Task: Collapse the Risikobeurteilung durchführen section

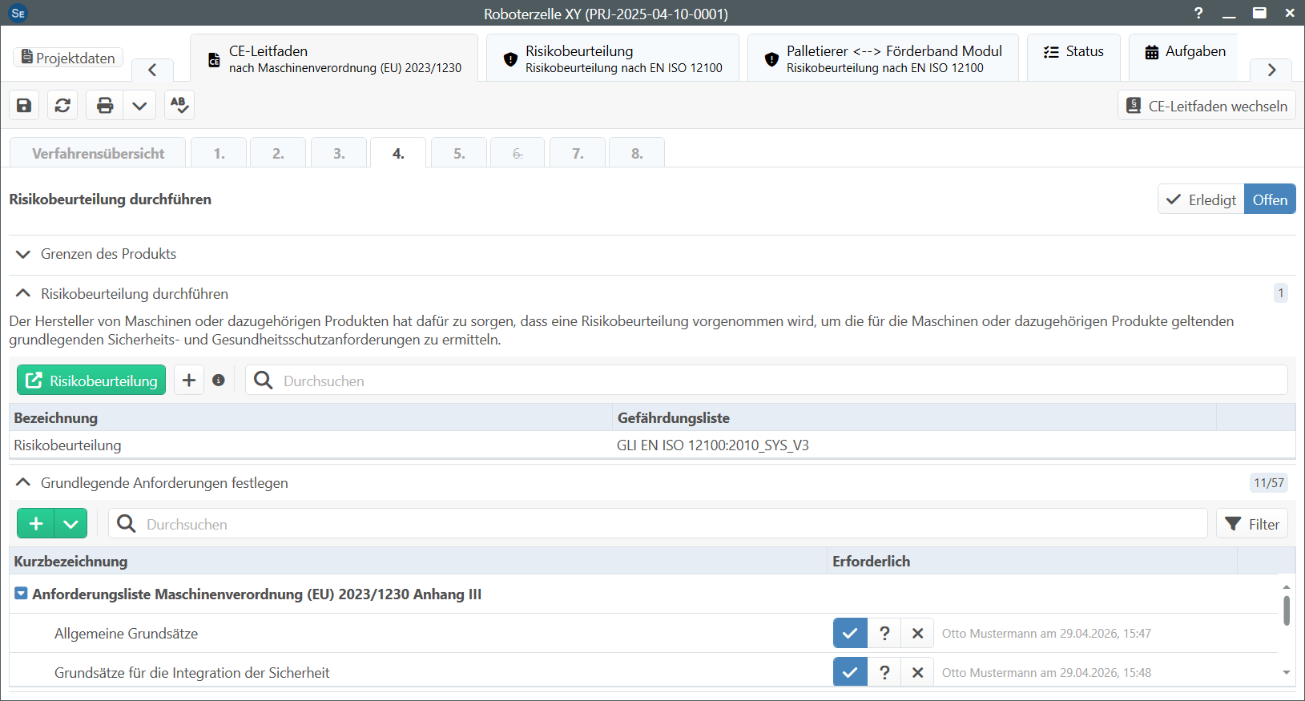Action: tap(23, 293)
